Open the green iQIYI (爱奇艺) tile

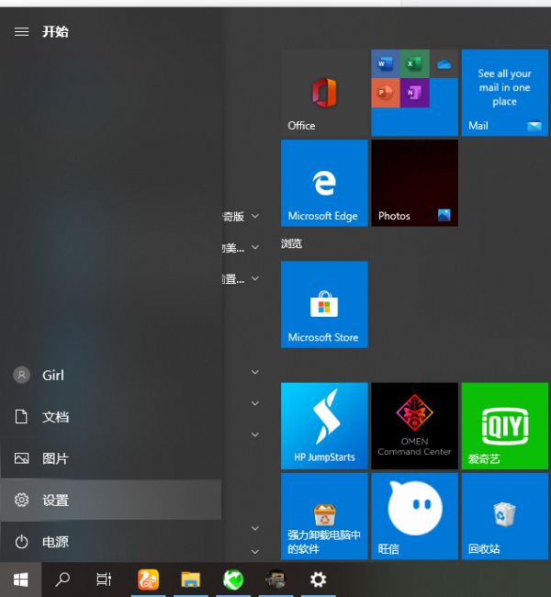pos(504,426)
